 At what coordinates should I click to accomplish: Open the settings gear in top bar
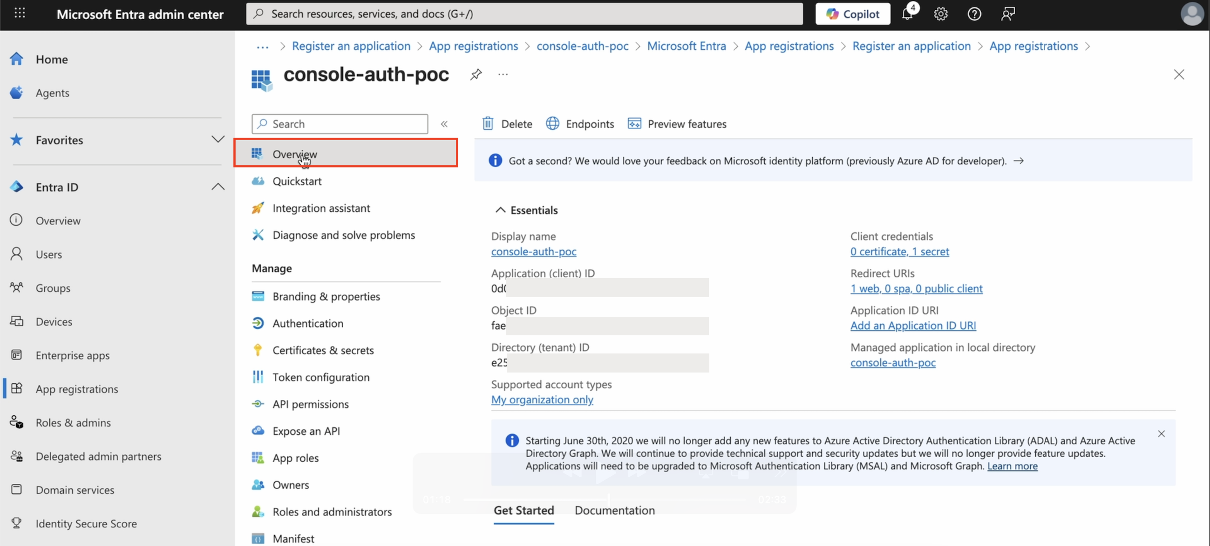coord(940,14)
